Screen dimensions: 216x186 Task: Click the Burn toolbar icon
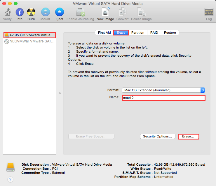point(31,12)
